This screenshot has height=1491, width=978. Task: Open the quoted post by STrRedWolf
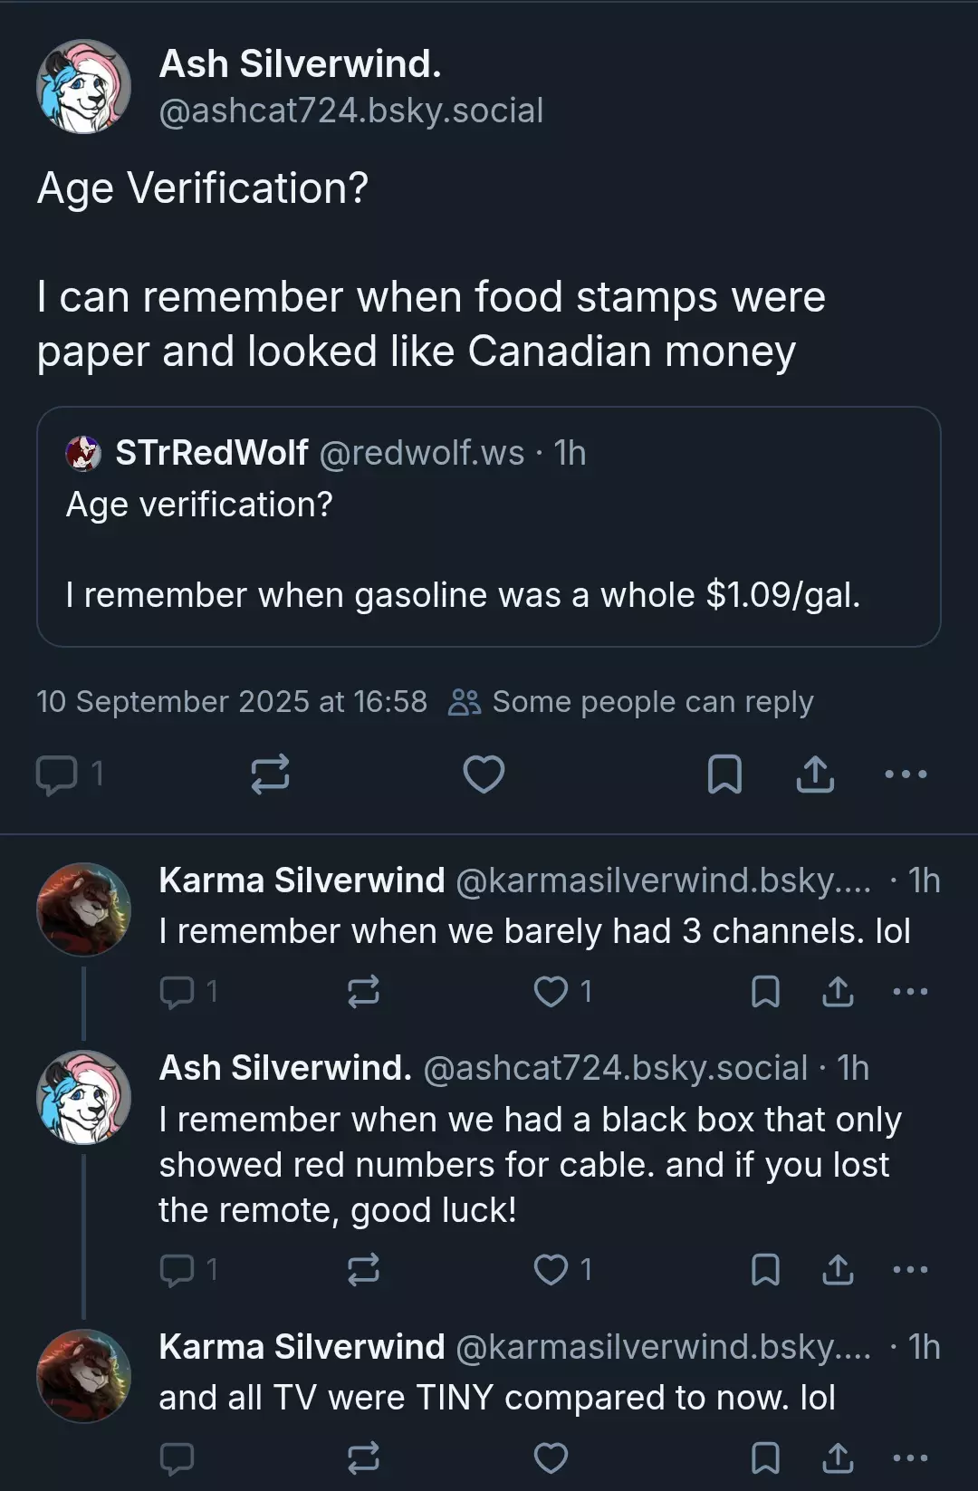(x=488, y=526)
